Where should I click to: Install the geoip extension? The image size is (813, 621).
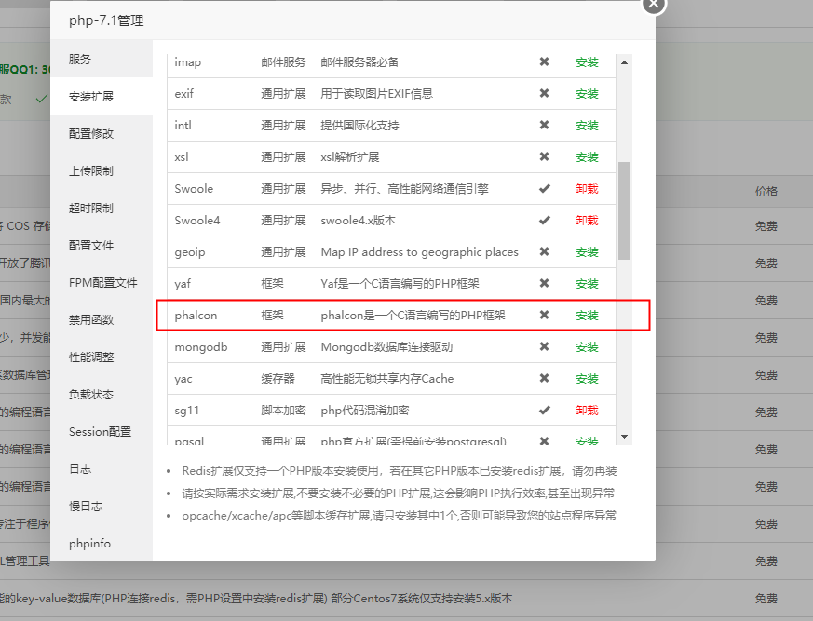point(587,252)
